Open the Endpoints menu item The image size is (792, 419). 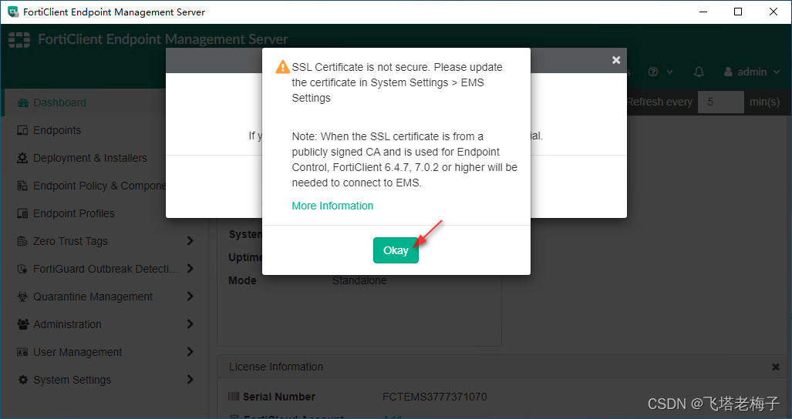point(56,130)
